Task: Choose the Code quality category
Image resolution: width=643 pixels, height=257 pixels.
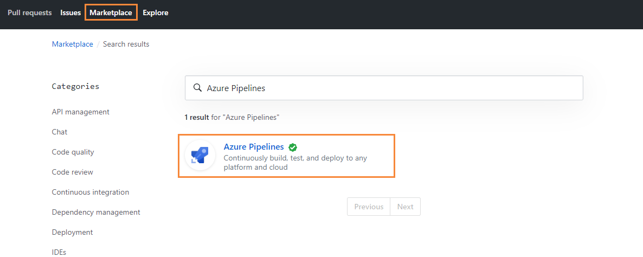Action: point(73,152)
